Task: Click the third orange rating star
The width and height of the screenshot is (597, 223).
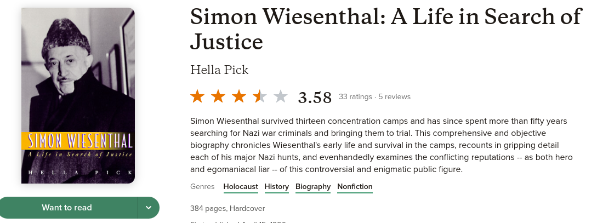Action: pos(239,97)
